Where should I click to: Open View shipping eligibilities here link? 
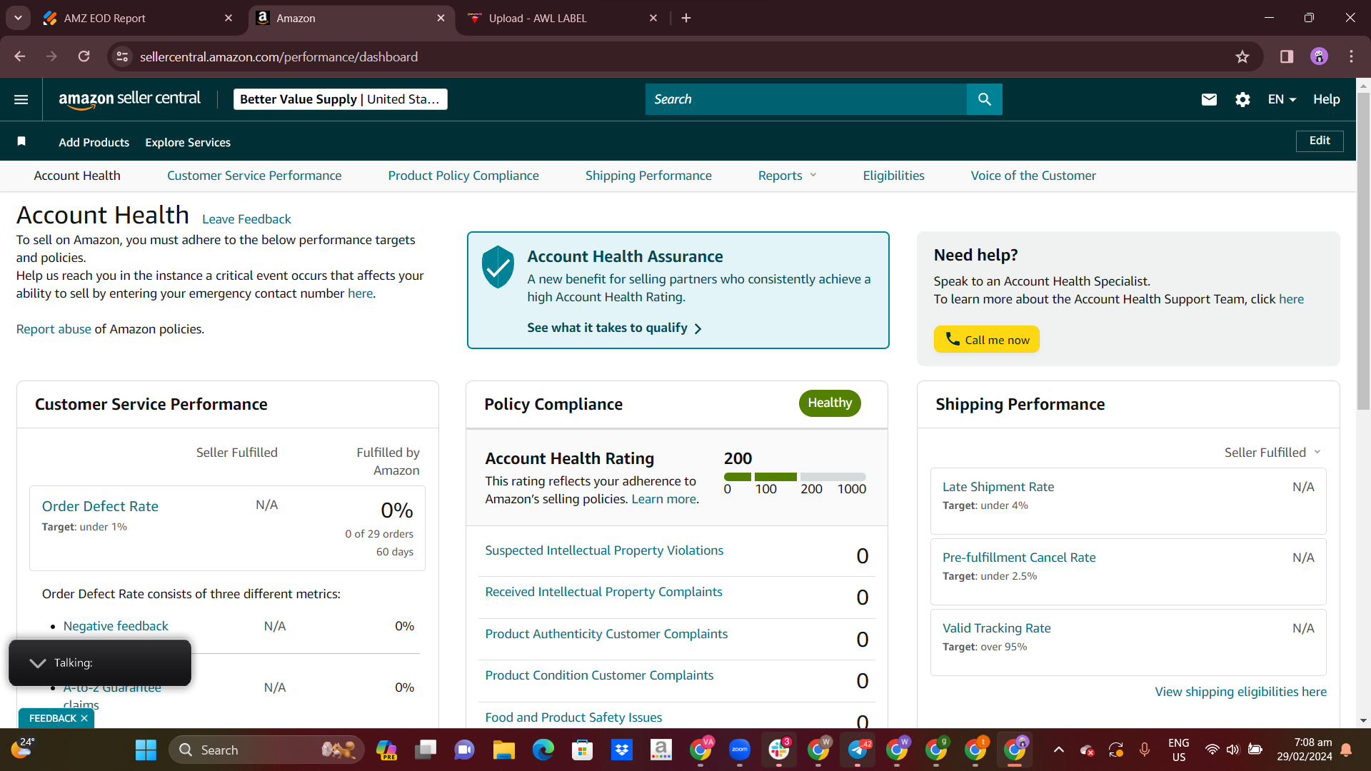coord(1241,692)
